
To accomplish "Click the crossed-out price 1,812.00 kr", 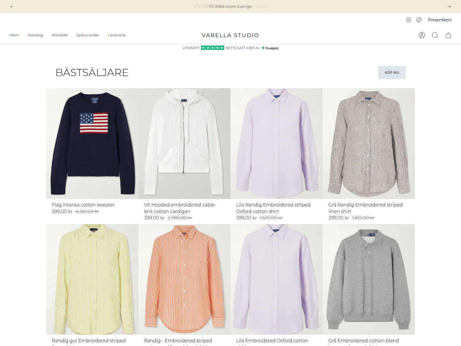I will (x=363, y=218).
